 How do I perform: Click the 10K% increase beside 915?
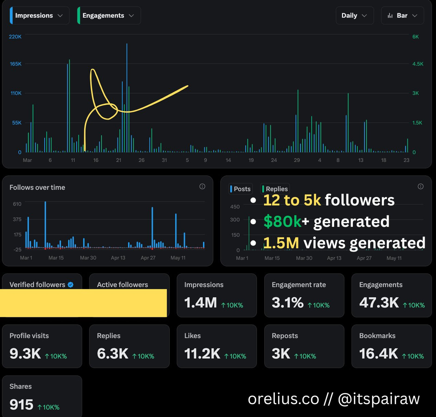click(x=49, y=407)
